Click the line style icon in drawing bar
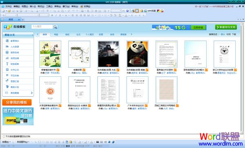This screenshot has width=245, height=148. [98, 142]
